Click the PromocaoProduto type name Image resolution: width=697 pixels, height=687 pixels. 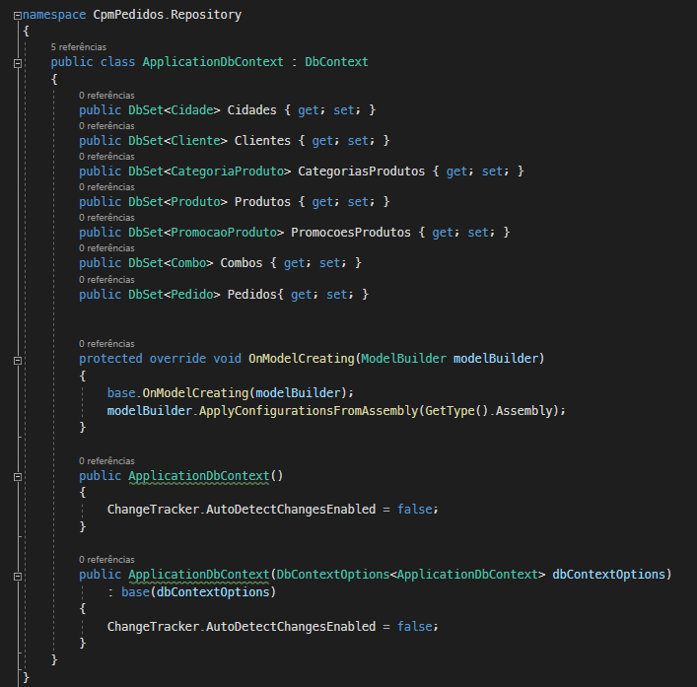(x=224, y=233)
